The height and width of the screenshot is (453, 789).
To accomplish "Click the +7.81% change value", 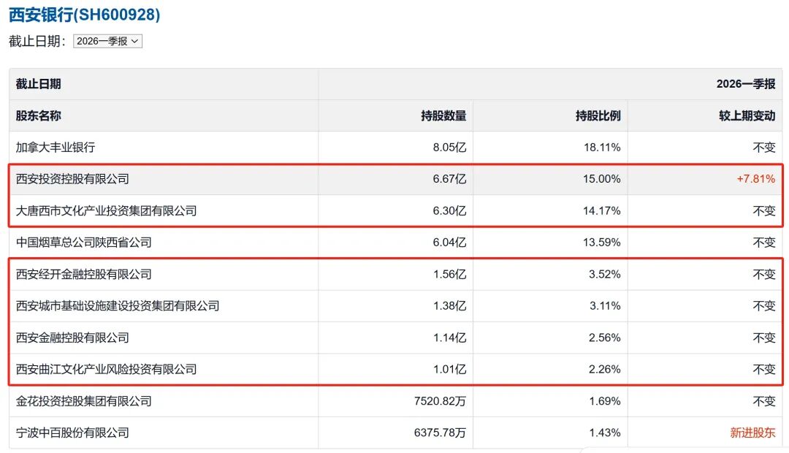I will (756, 179).
